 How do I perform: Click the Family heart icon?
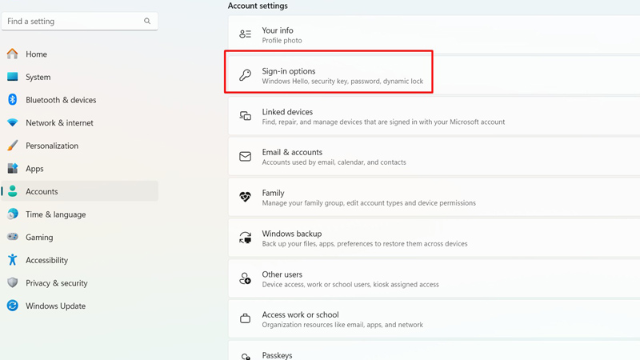tap(245, 197)
